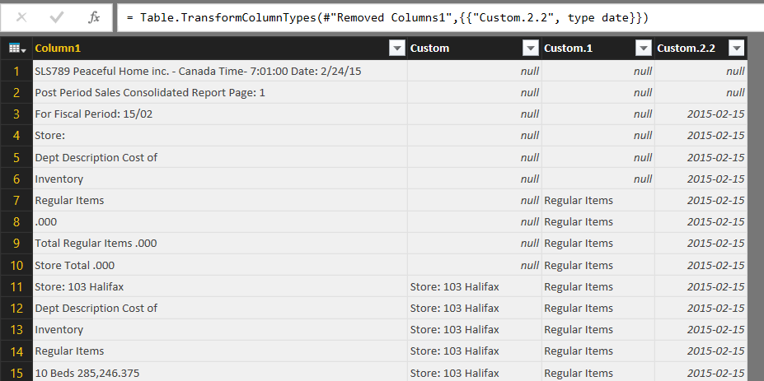Image resolution: width=764 pixels, height=381 pixels.
Task: Click the fx function icon
Action: point(94,17)
